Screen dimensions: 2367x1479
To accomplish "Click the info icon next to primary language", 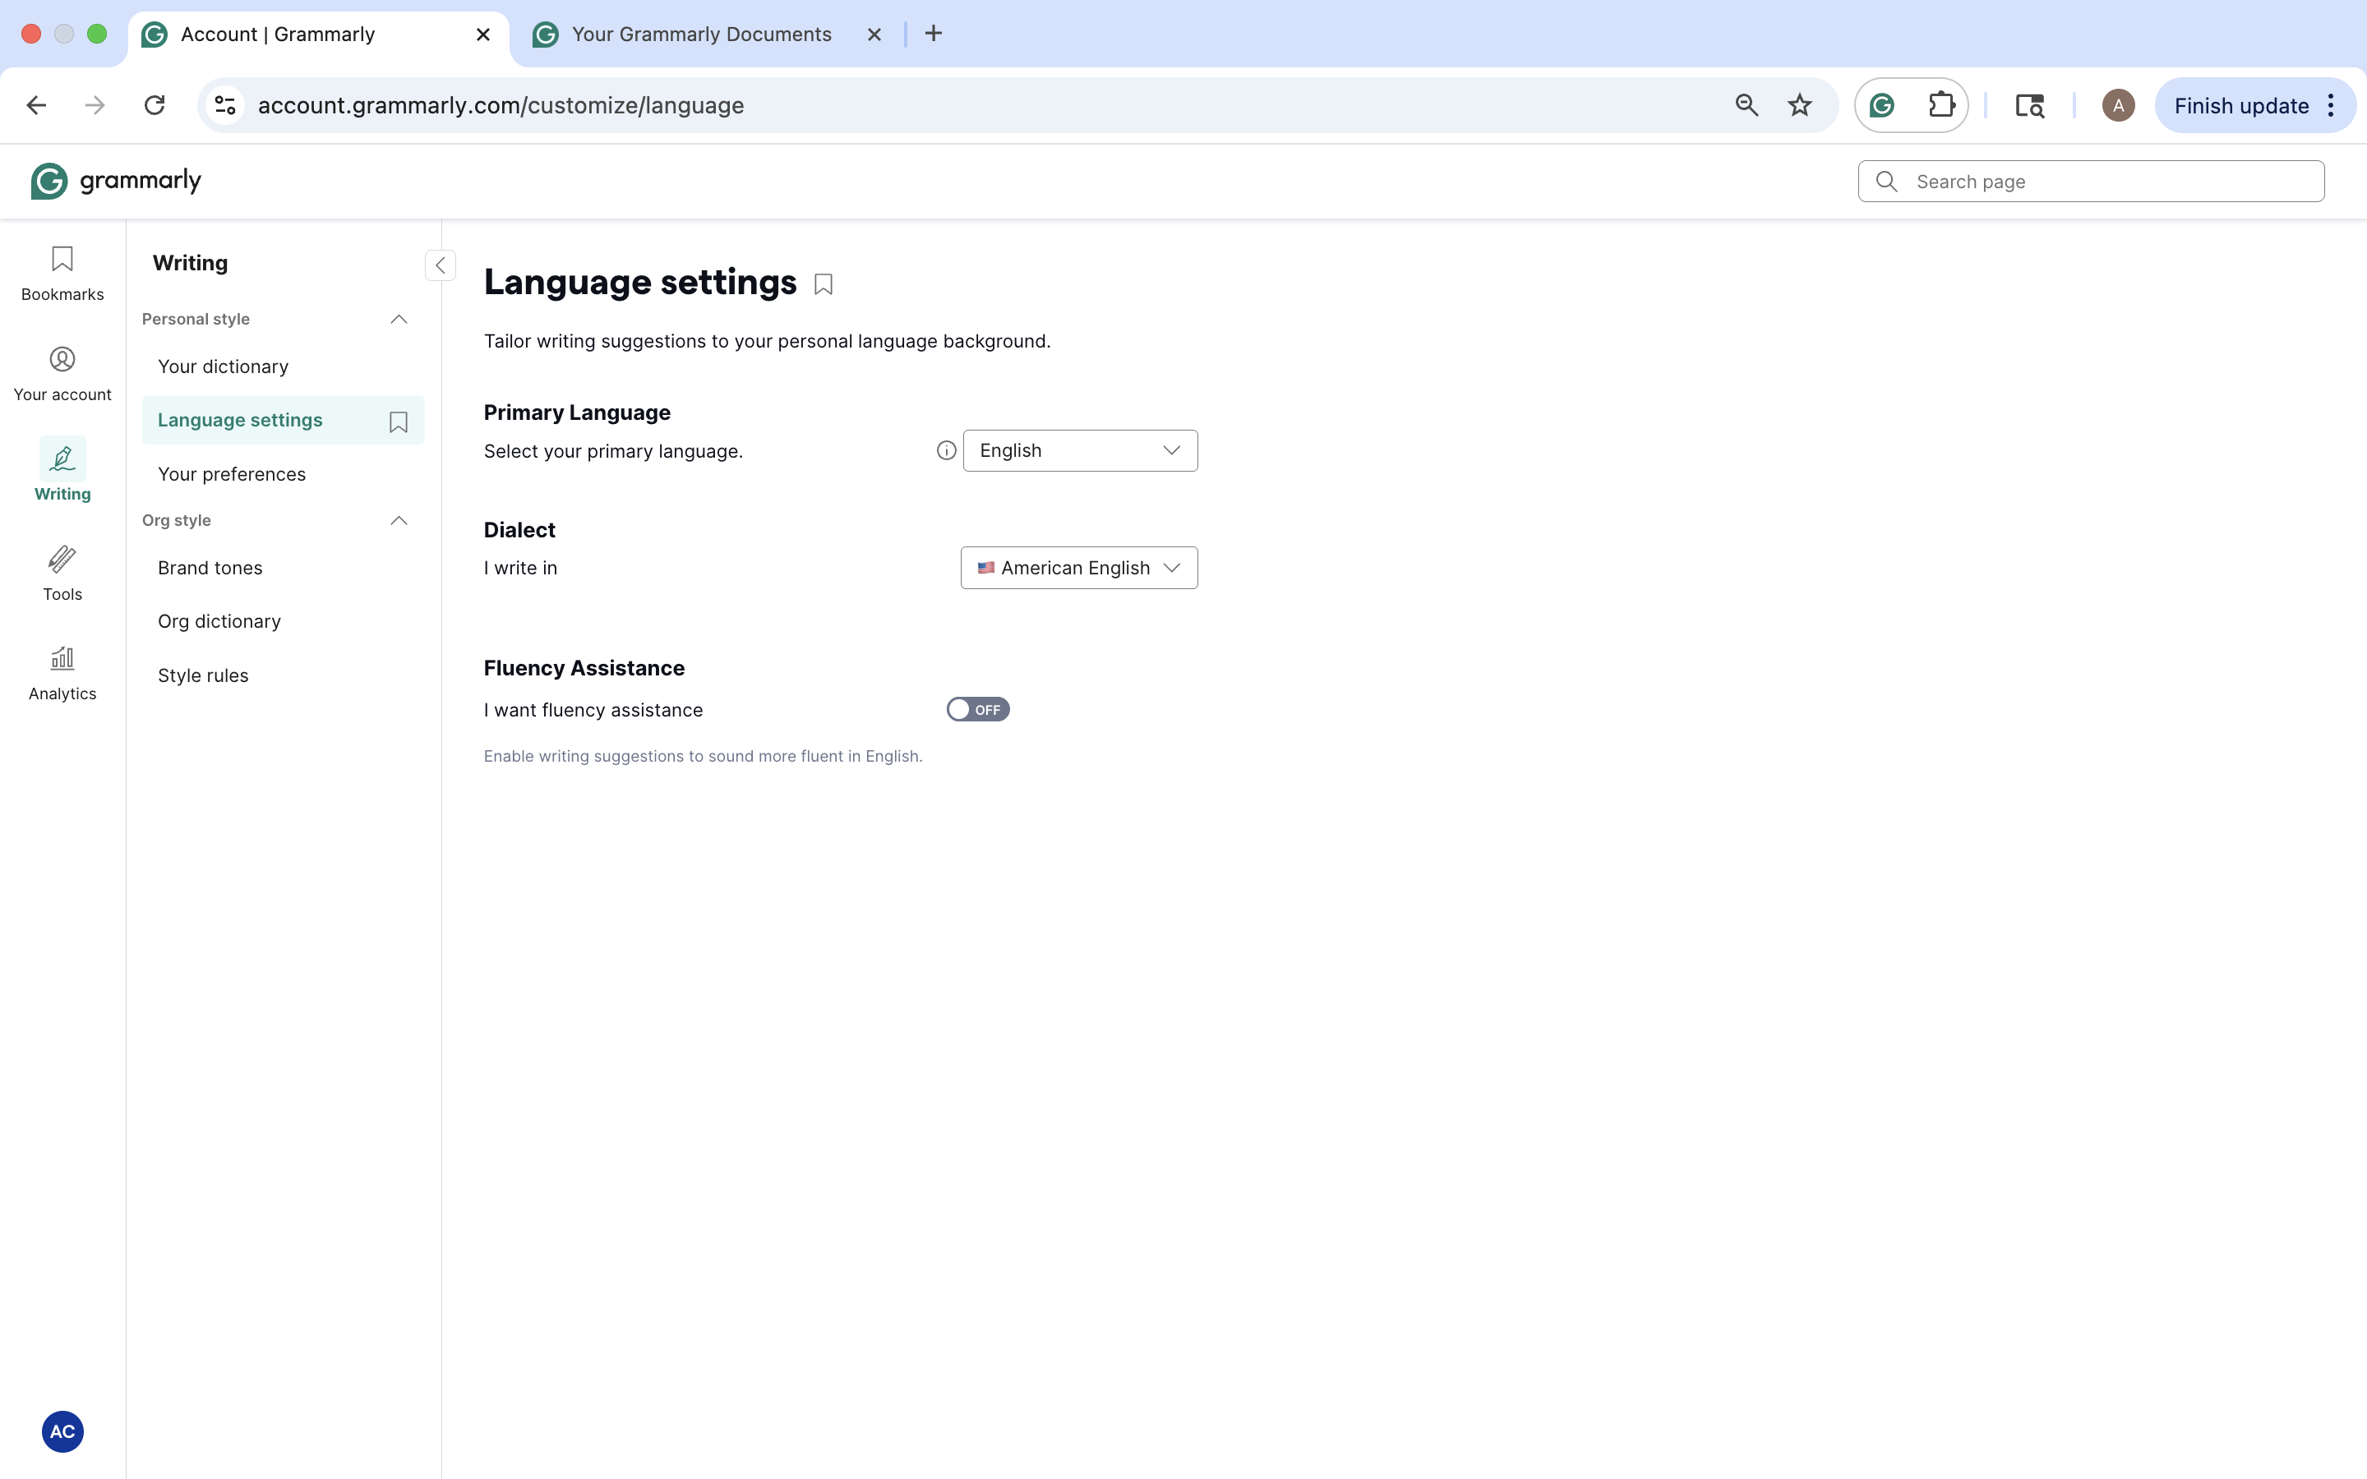I will 945,450.
